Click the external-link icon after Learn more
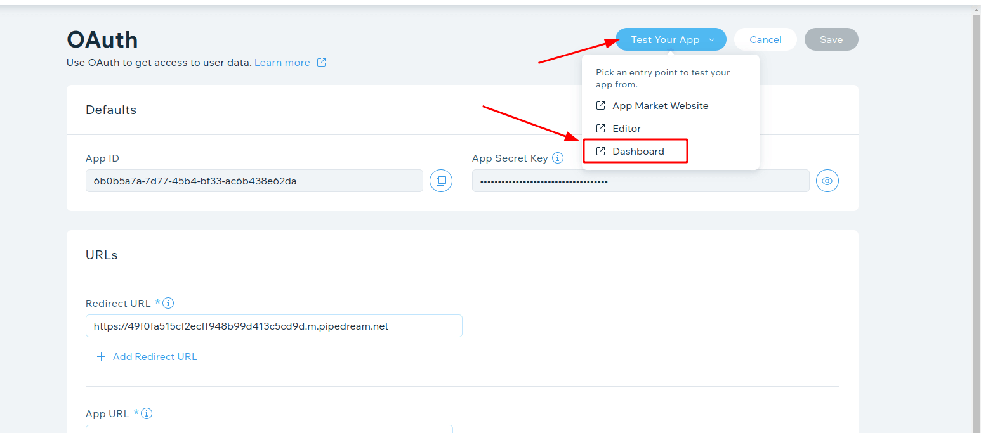981x433 pixels. tap(322, 62)
